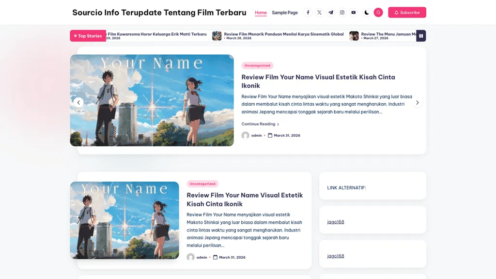
Task: Open ticker story Review Film Menarik Panduan
Action: pos(284,34)
